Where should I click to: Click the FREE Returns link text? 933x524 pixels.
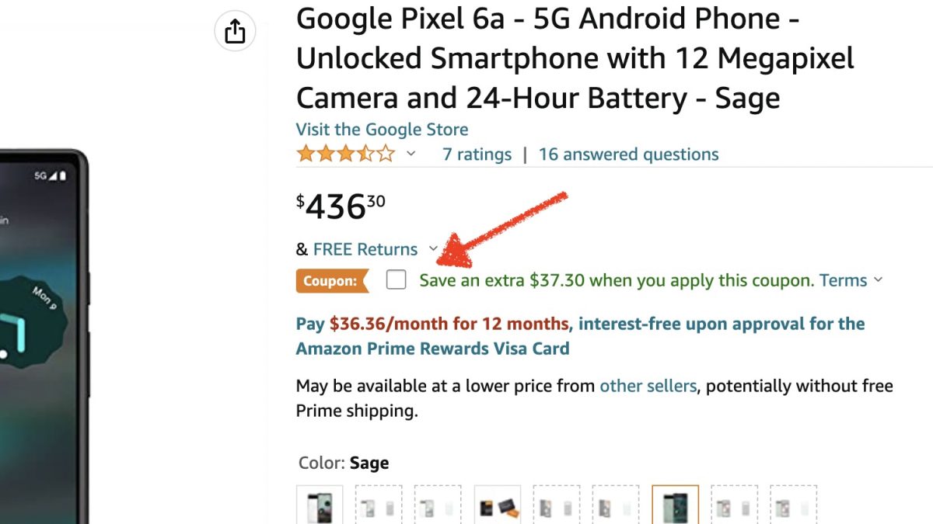365,249
